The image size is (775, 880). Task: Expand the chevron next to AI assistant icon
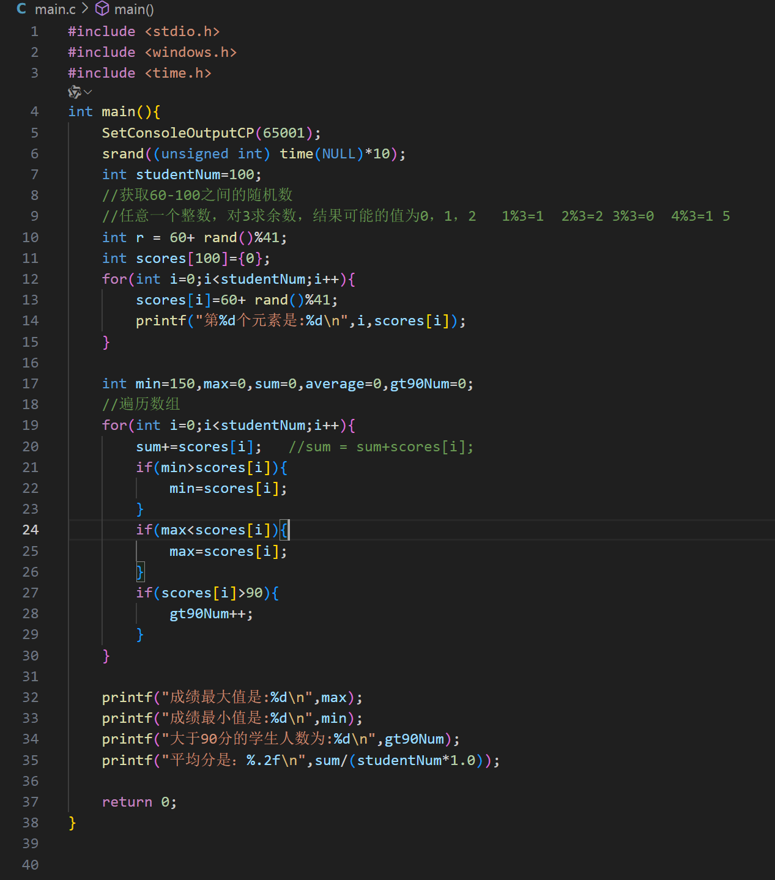(88, 92)
